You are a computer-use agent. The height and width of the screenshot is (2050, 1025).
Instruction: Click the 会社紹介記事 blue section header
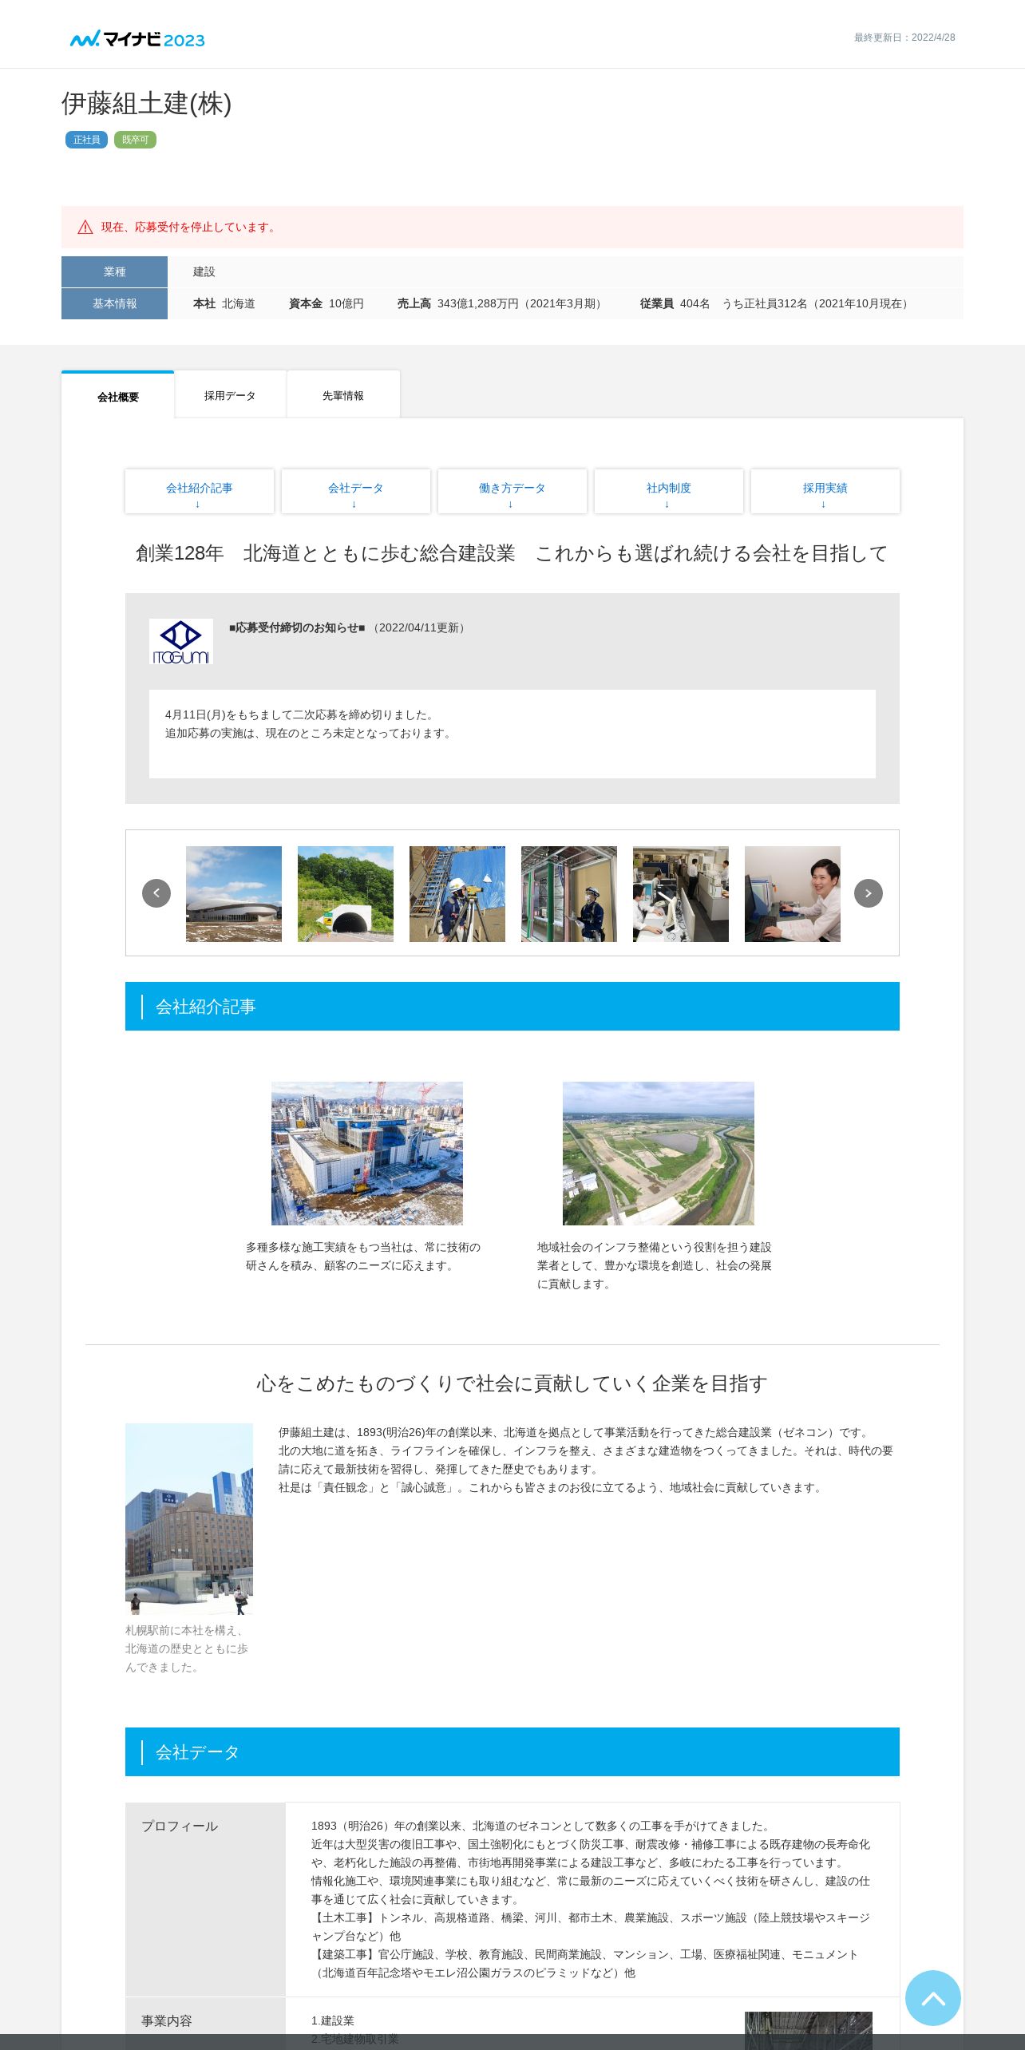pos(512,1007)
